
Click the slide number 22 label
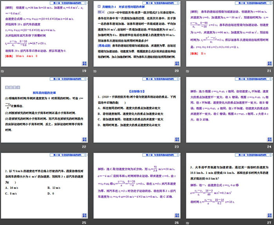84,147
